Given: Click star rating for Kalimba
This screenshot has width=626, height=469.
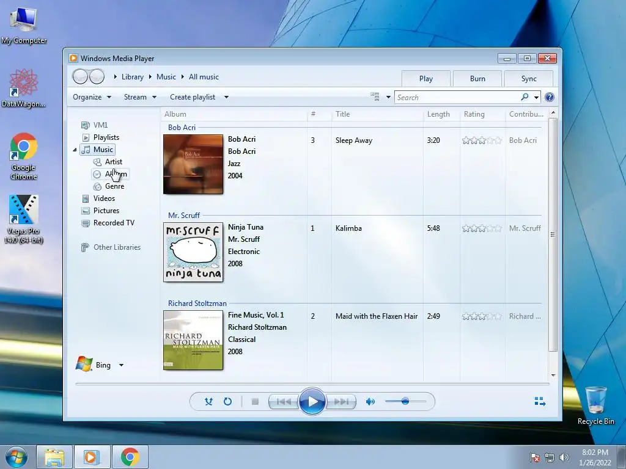Looking at the screenshot, I should [x=482, y=228].
